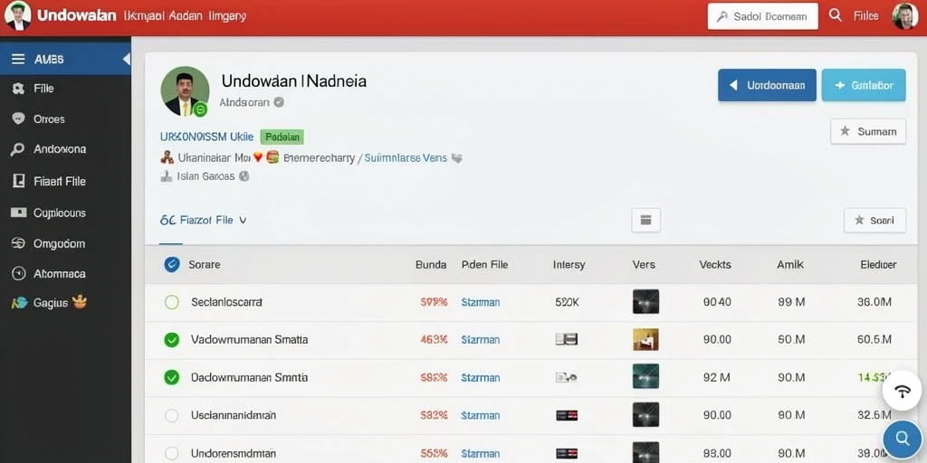Click the Andonona search sidebar icon

pyautogui.click(x=18, y=150)
